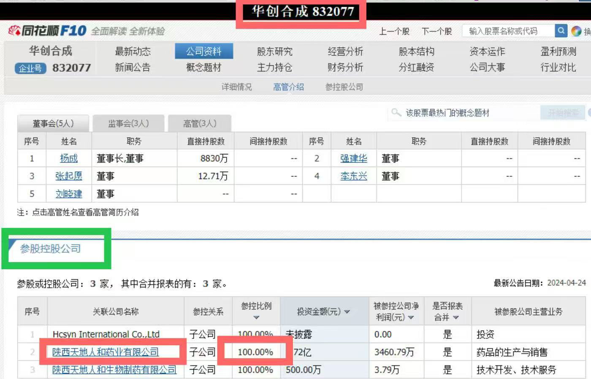Open the 公司大事 menu item
Viewport: 591px width, 379px height.
pyautogui.click(x=487, y=68)
